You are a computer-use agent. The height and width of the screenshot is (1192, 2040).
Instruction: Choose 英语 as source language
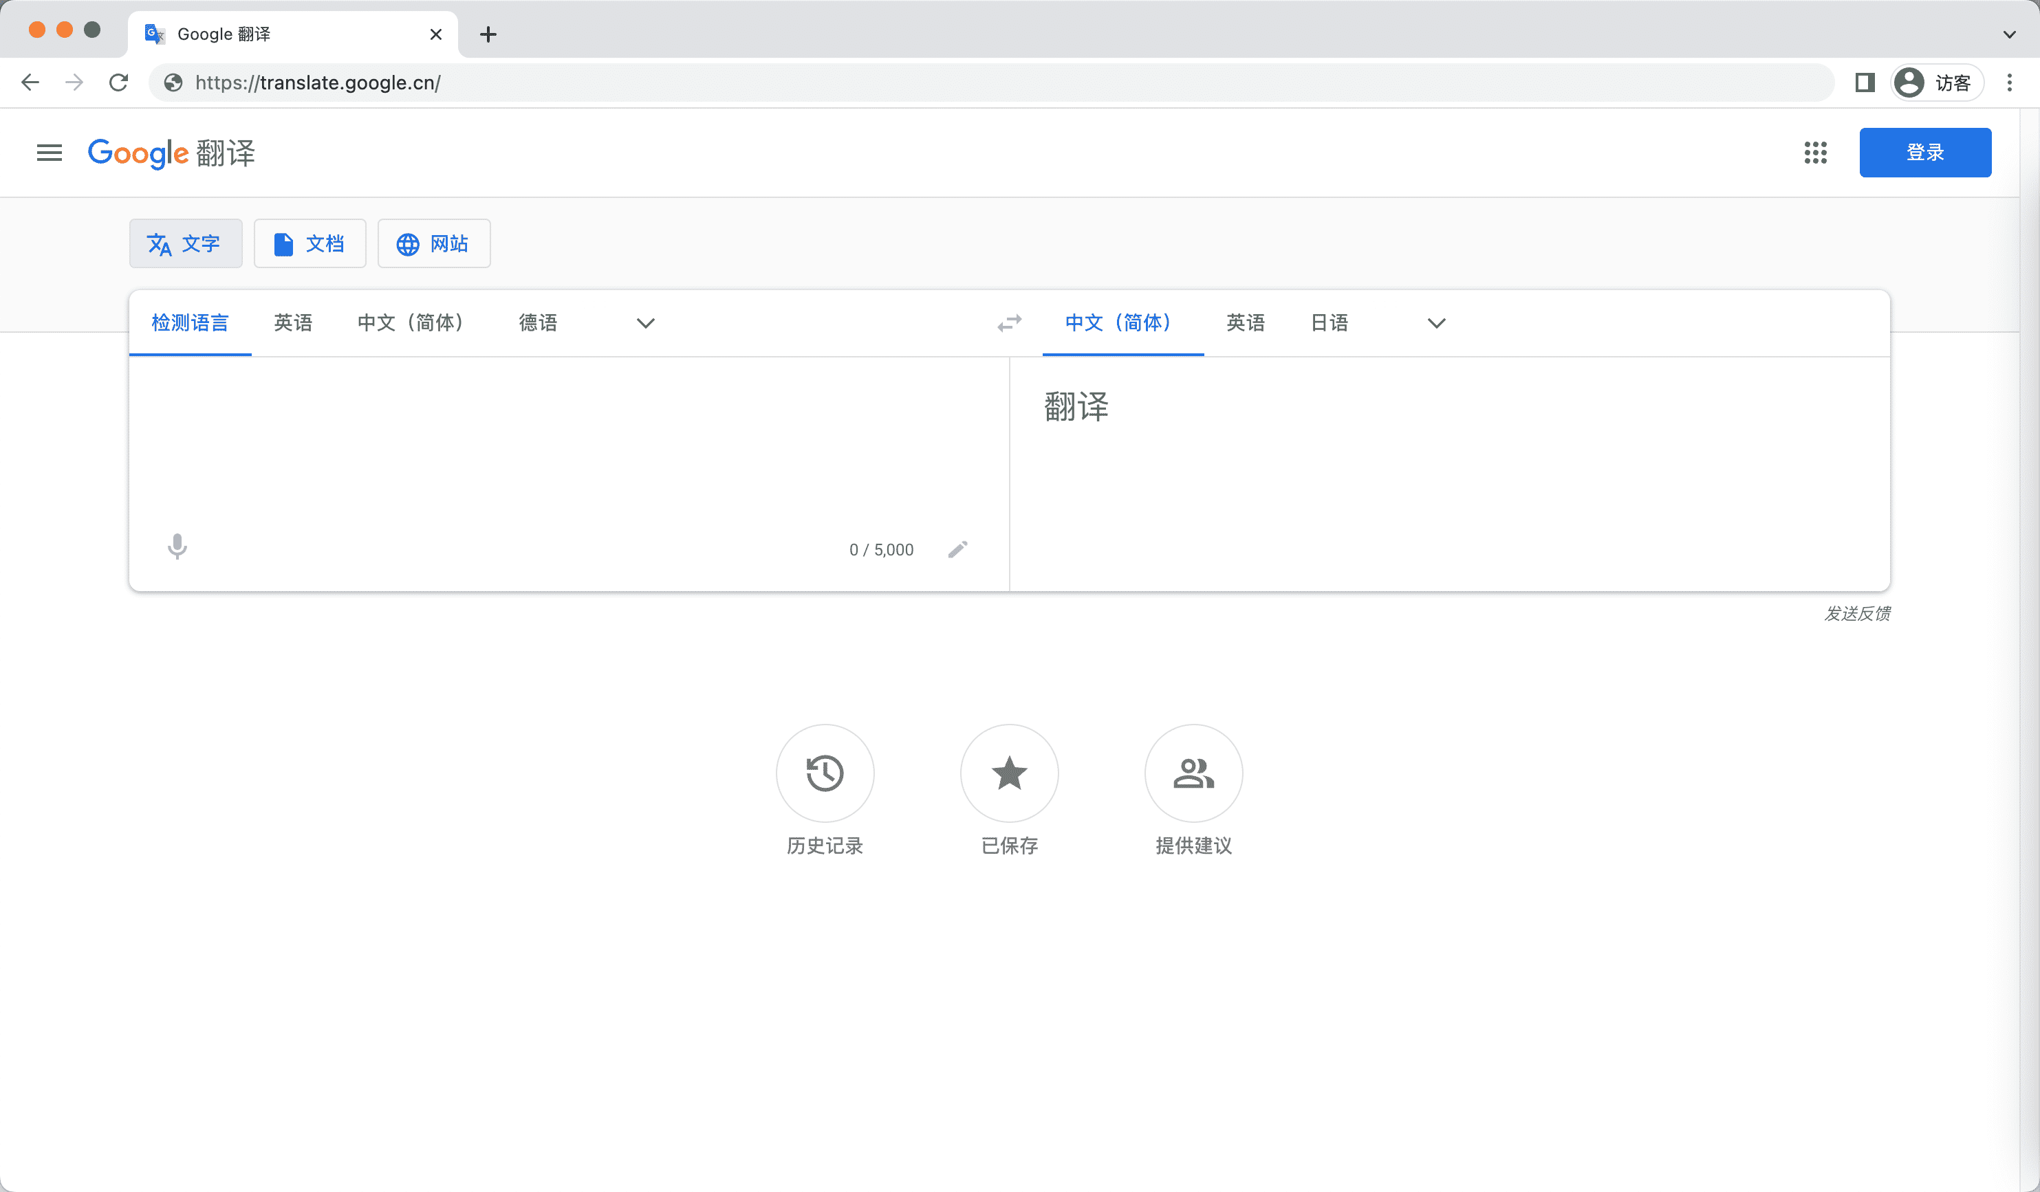pyautogui.click(x=293, y=323)
